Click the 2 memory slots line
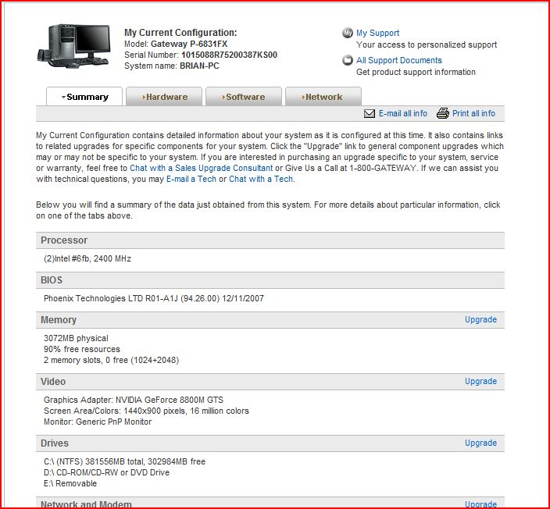The height and width of the screenshot is (509, 550). (111, 360)
